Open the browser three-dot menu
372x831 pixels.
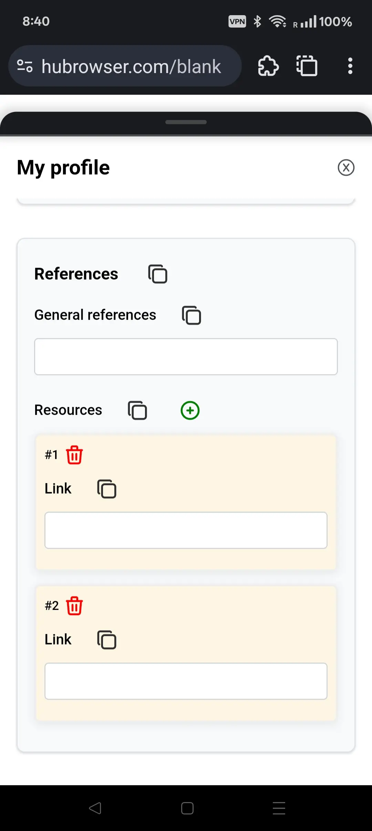point(350,66)
